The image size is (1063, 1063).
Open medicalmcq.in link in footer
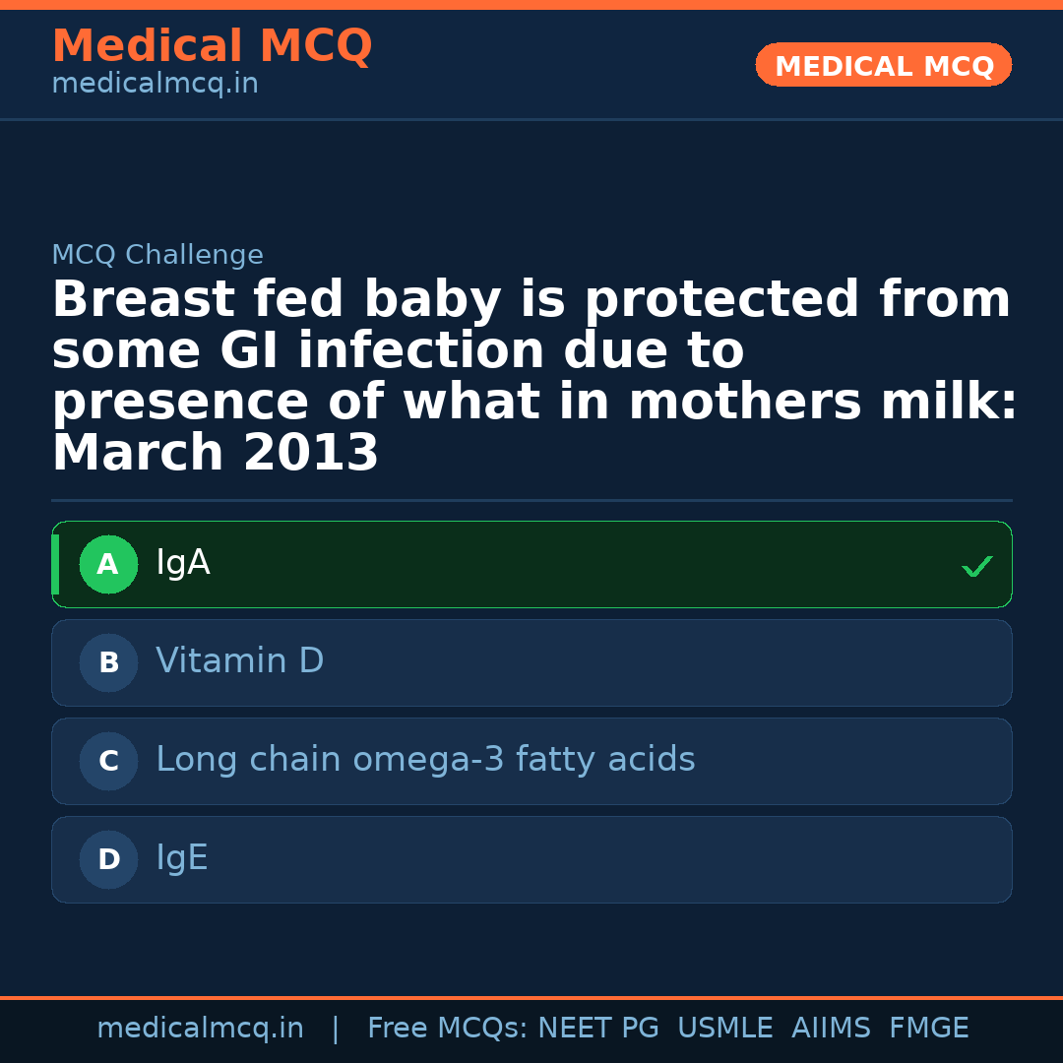(200, 1029)
